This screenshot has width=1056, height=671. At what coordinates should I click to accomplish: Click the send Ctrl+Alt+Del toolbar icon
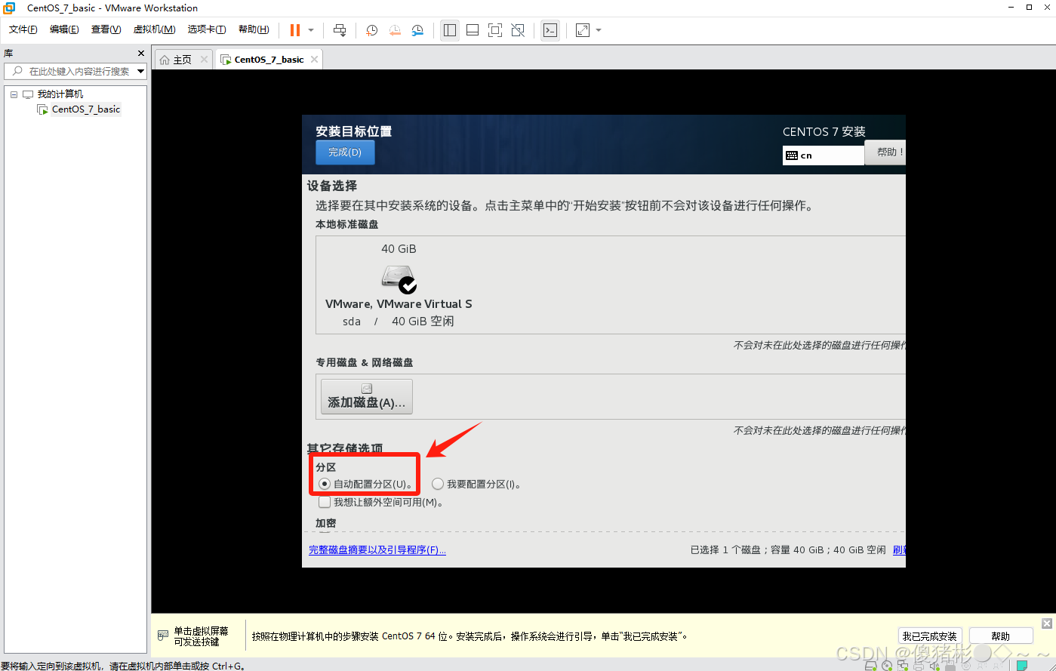(340, 30)
